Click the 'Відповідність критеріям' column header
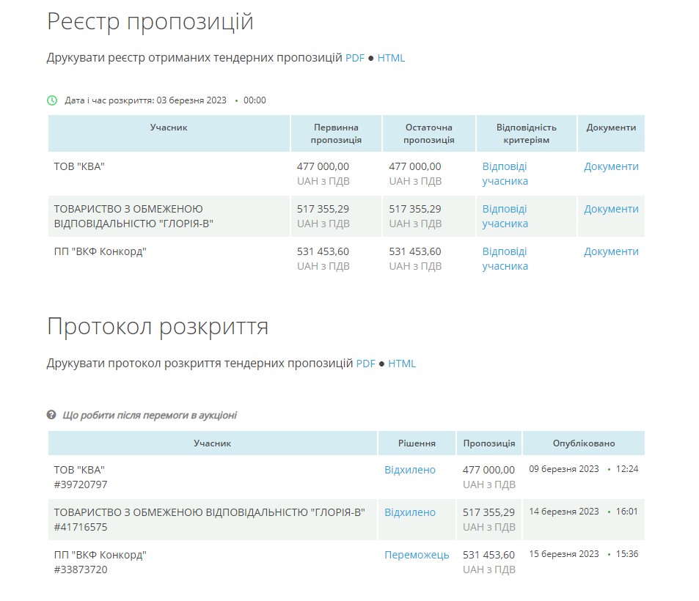 (x=527, y=133)
